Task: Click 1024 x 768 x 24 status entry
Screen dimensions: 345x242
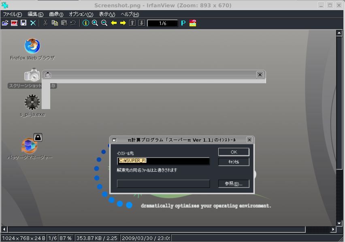Action: click(x=23, y=238)
